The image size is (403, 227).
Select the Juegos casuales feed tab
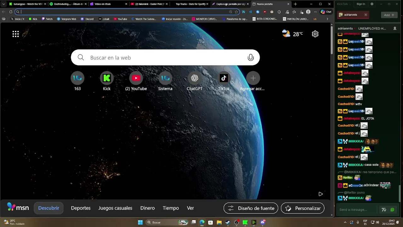[115, 208]
